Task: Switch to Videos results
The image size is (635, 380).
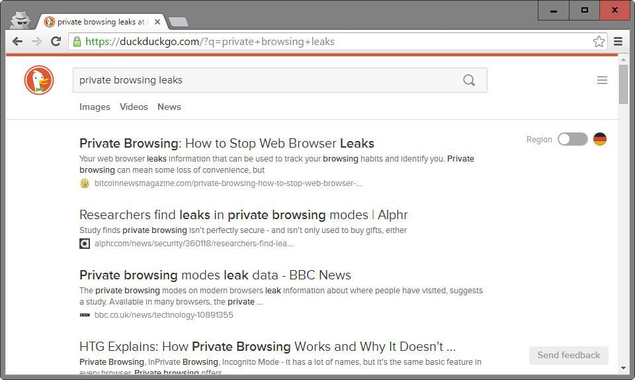Action: 134,107
